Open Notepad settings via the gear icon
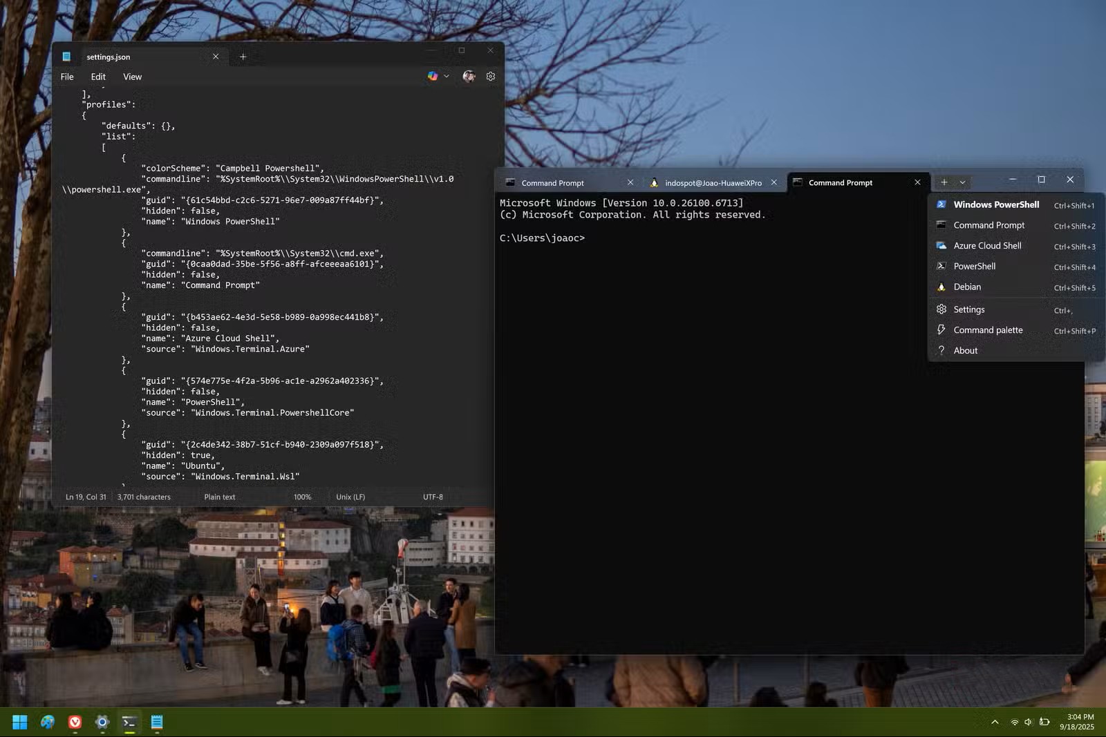This screenshot has height=737, width=1106. [490, 76]
